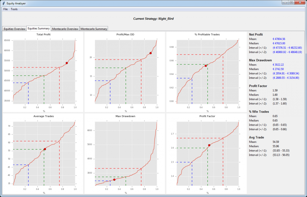Click the Current Strategy: Night_Bird label

(x=153, y=19)
